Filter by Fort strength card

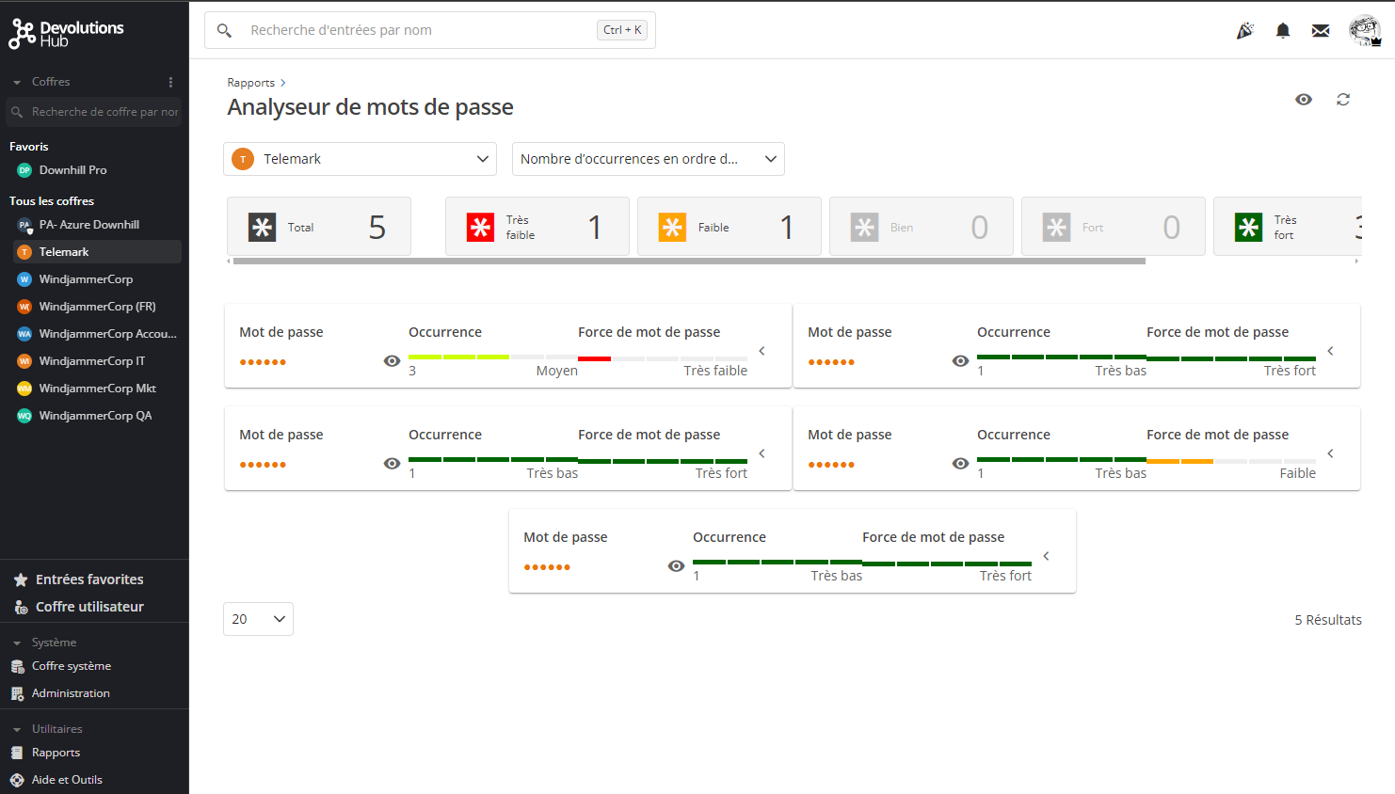pyautogui.click(x=1114, y=227)
